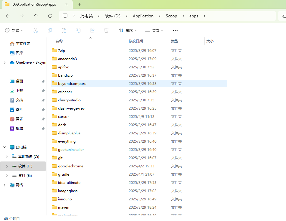This screenshot has height=221, width=286.
Task: Select the Scoop breadcrumb segment
Action: pos(171,16)
